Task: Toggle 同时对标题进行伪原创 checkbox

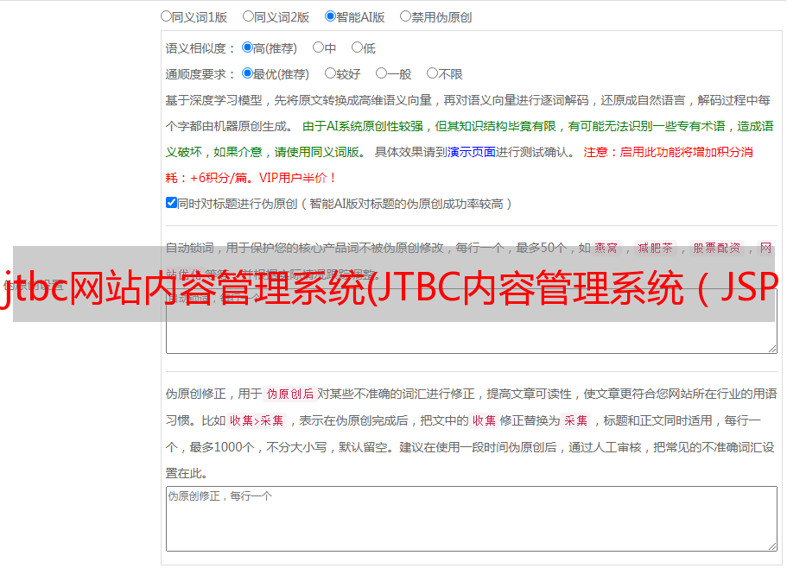Action: (171, 203)
